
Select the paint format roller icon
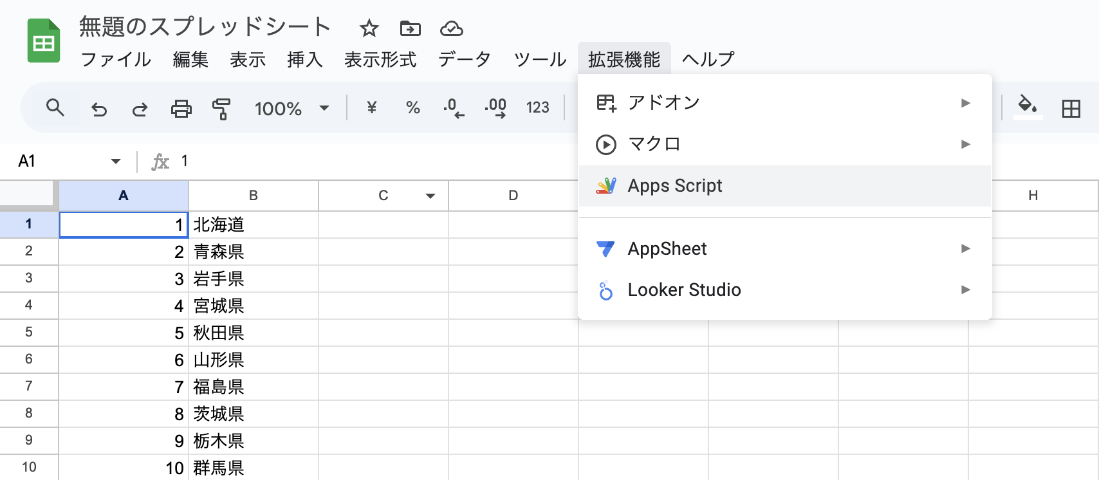[x=221, y=109]
